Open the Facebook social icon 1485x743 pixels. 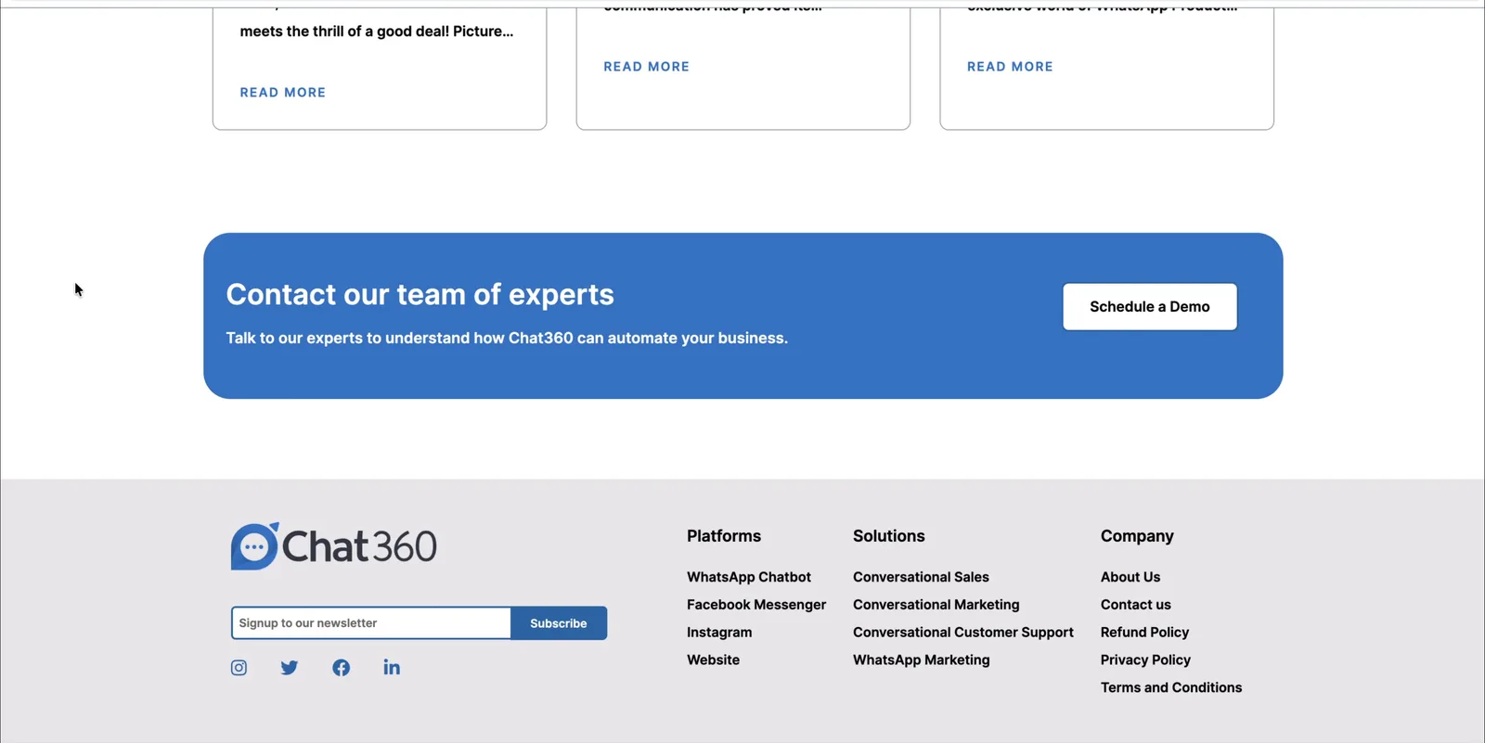tap(341, 668)
